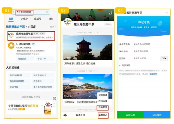The height and width of the screenshot is (124, 174).
Task: Tap the orange 去看看 badge
Action: click(22, 109)
